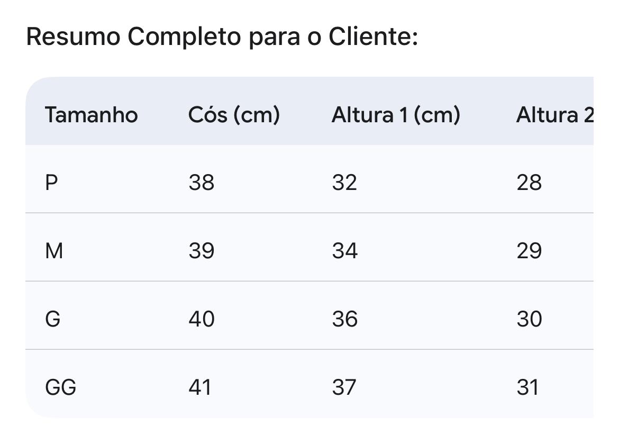Click the Cós value 41 cell
The height and width of the screenshot is (435, 619).
point(200,387)
